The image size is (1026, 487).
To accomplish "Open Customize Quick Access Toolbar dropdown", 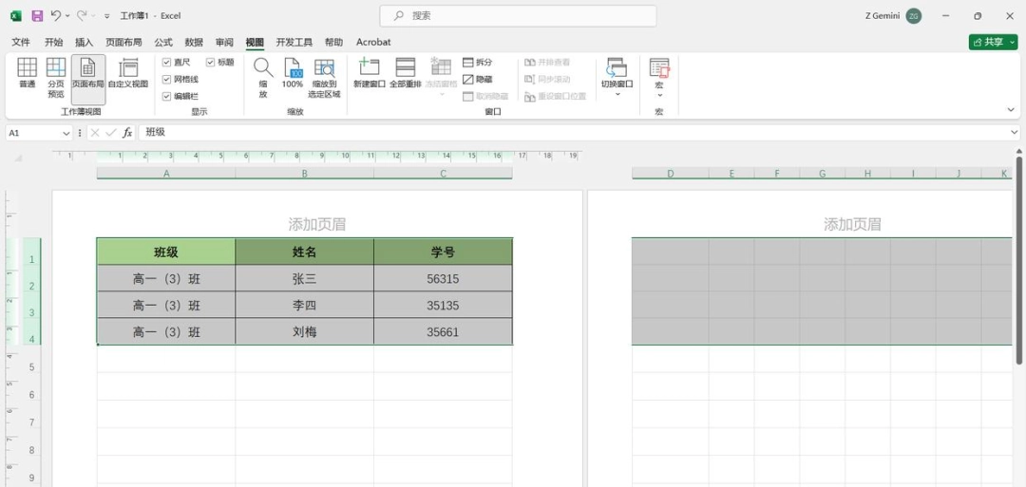I will click(107, 16).
